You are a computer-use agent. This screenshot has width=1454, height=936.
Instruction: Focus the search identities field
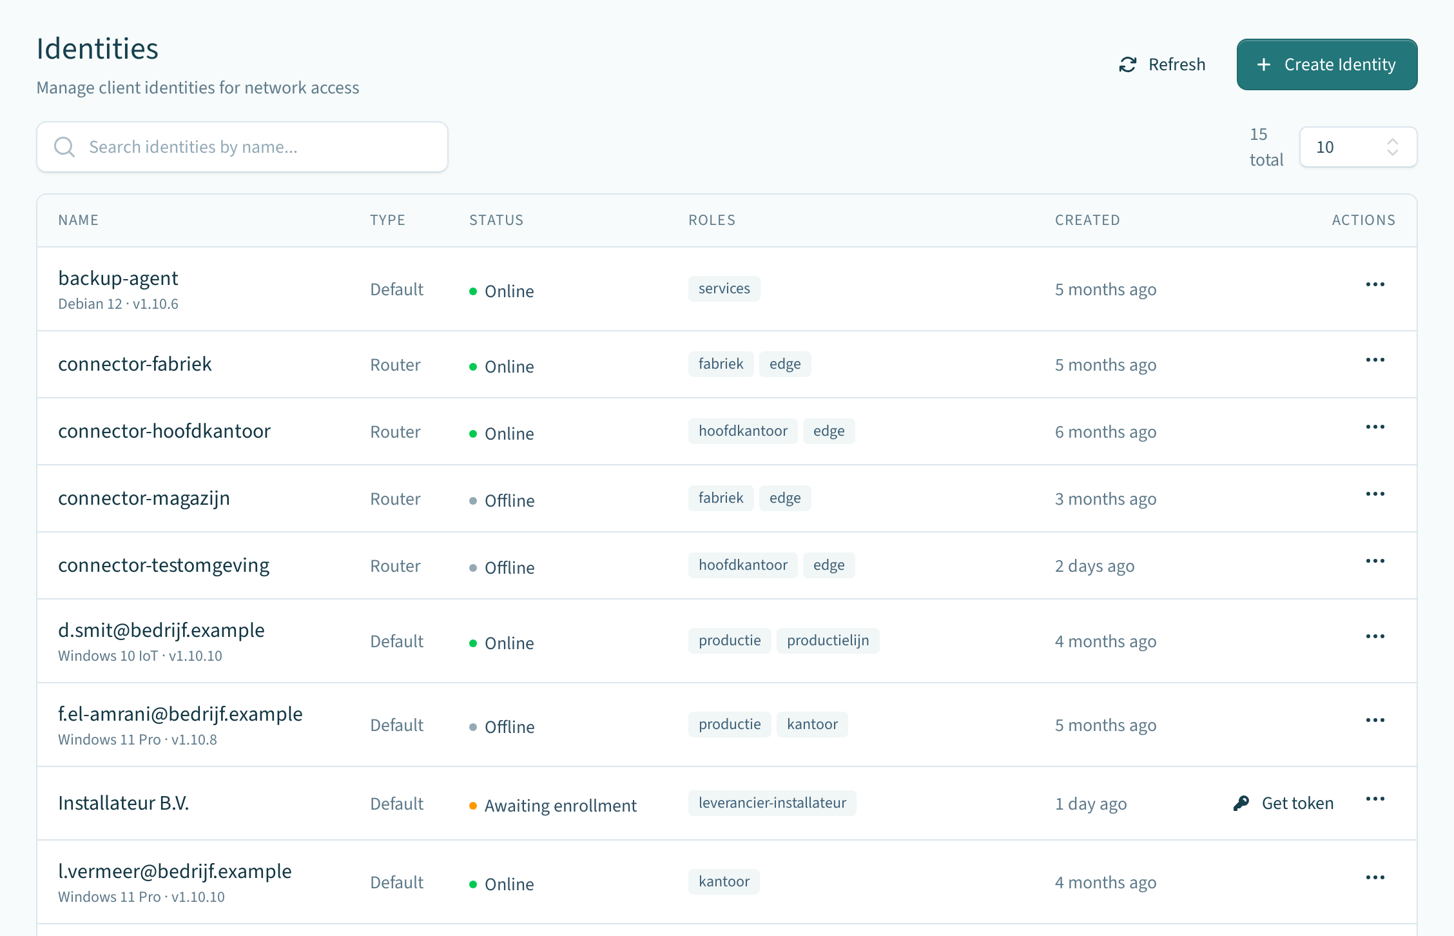[242, 147]
